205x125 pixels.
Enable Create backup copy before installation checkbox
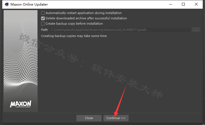(x=43, y=24)
